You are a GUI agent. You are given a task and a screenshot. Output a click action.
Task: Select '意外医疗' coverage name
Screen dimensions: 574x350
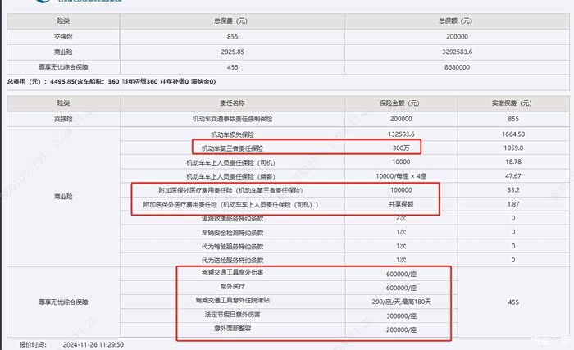(232, 287)
